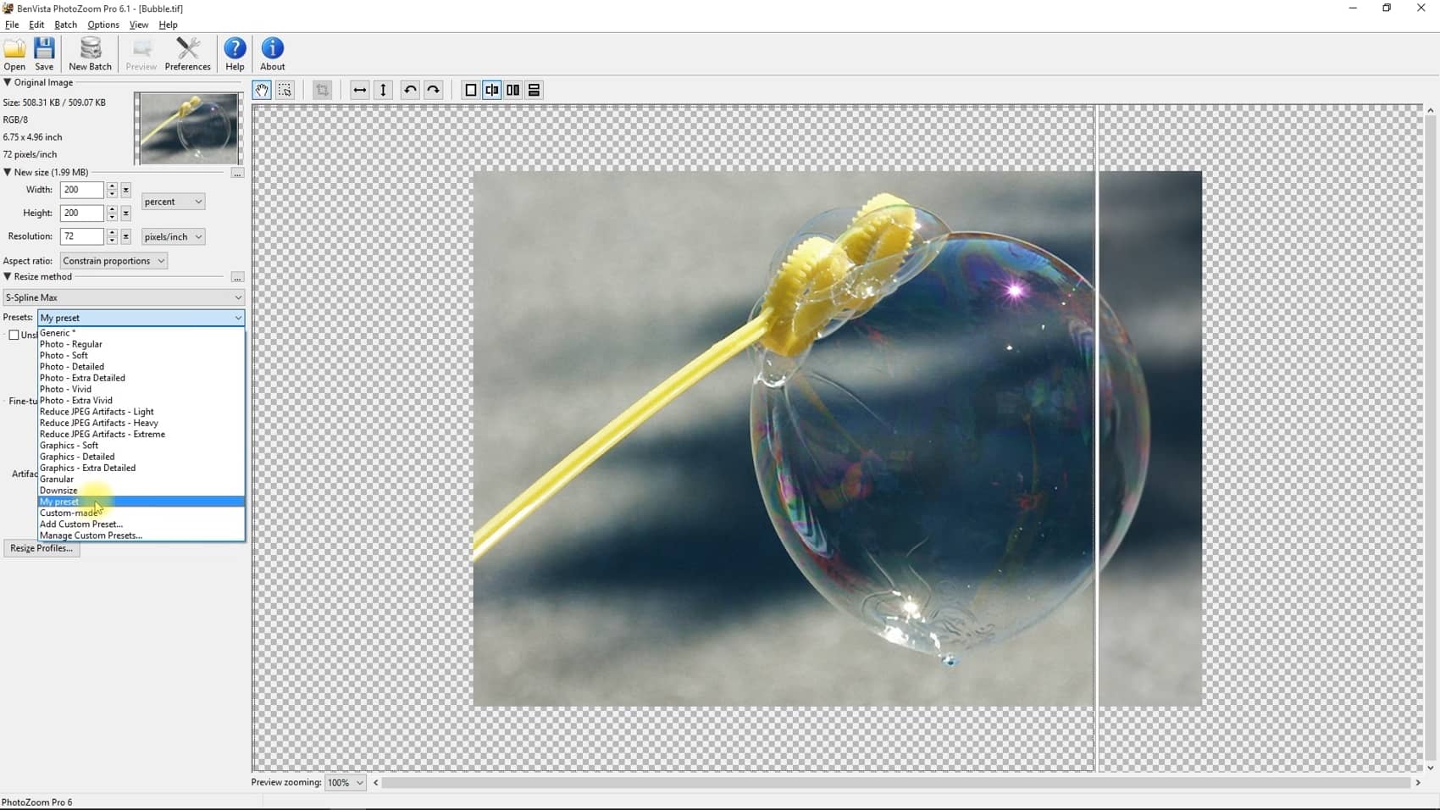
Task: Select the hand pan tool
Action: (x=262, y=90)
